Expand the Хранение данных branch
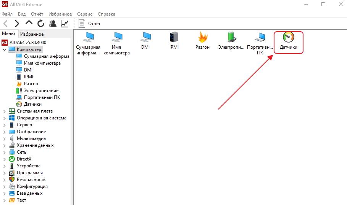The image size is (347, 205). click(4, 146)
